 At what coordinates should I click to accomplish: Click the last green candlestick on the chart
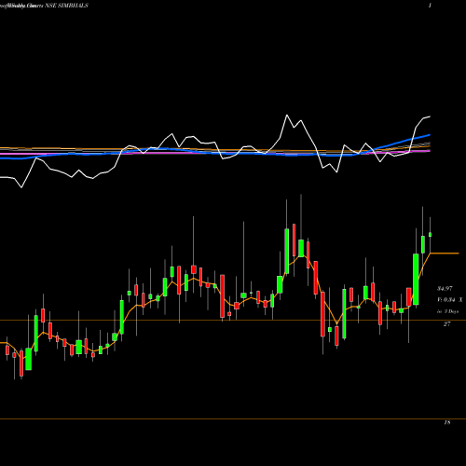click(430, 235)
